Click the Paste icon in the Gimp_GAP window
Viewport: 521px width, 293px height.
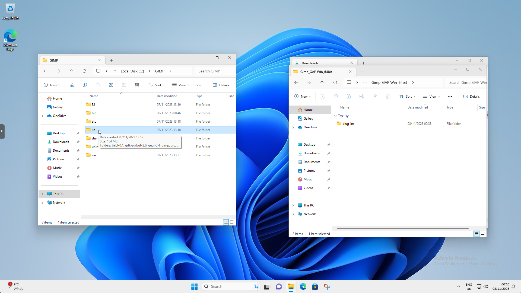(349, 96)
